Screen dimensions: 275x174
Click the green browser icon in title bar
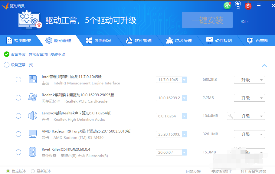click(227, 5)
